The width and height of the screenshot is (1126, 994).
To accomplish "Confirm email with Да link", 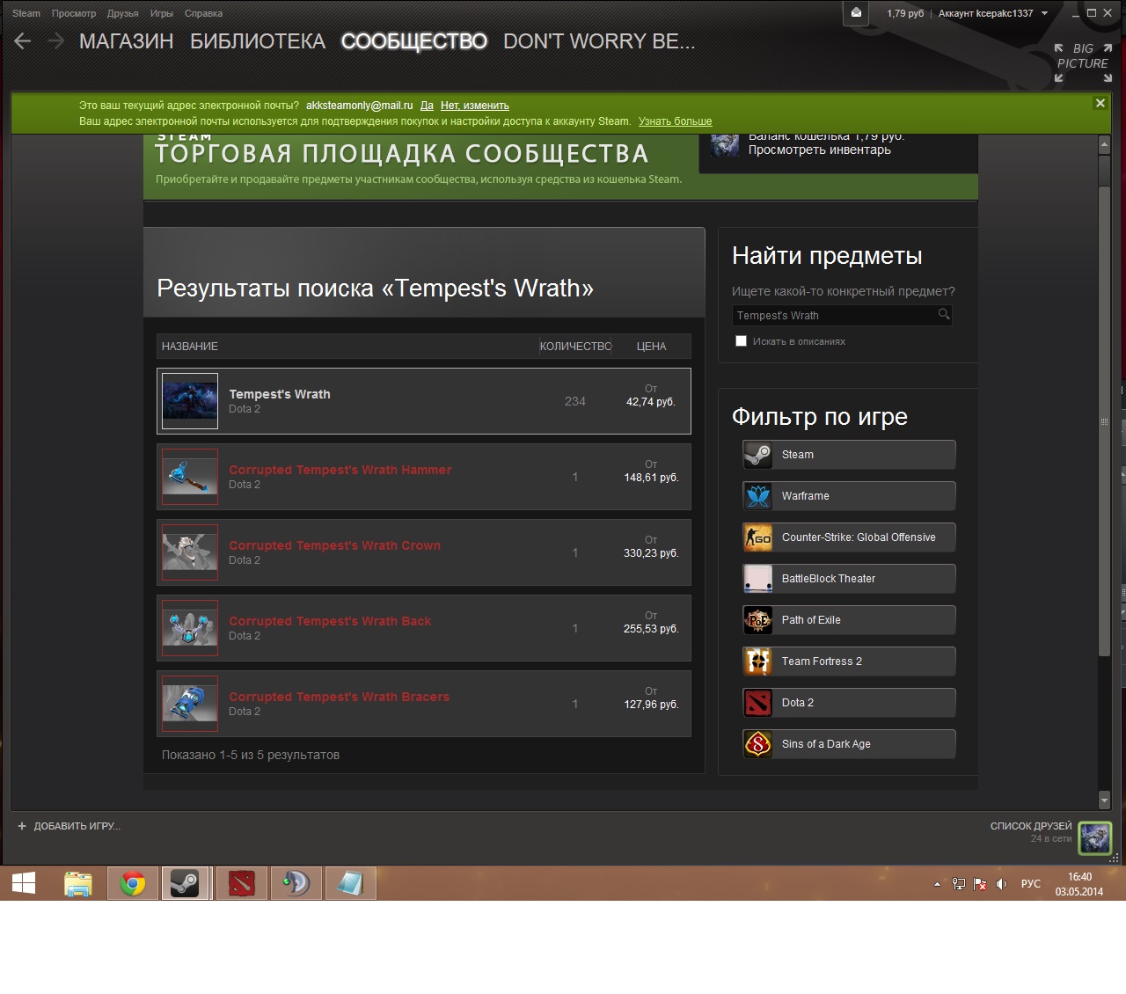I will 427,106.
